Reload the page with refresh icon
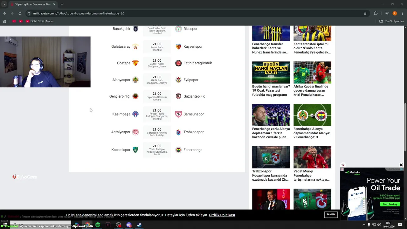 pos(20,13)
